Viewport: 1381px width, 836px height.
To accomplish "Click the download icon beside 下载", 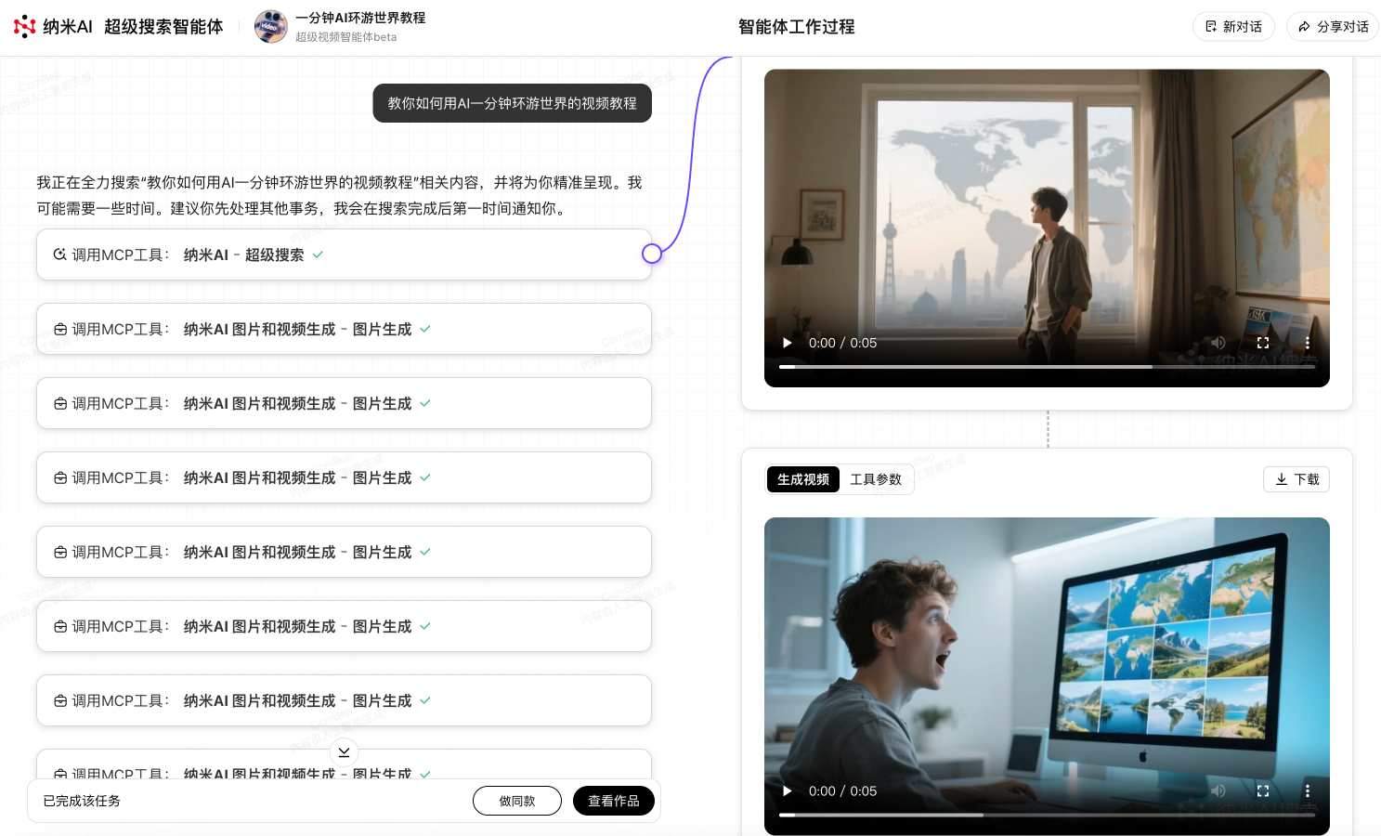I will 1282,479.
